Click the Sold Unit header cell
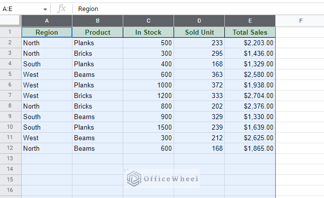 199,32
